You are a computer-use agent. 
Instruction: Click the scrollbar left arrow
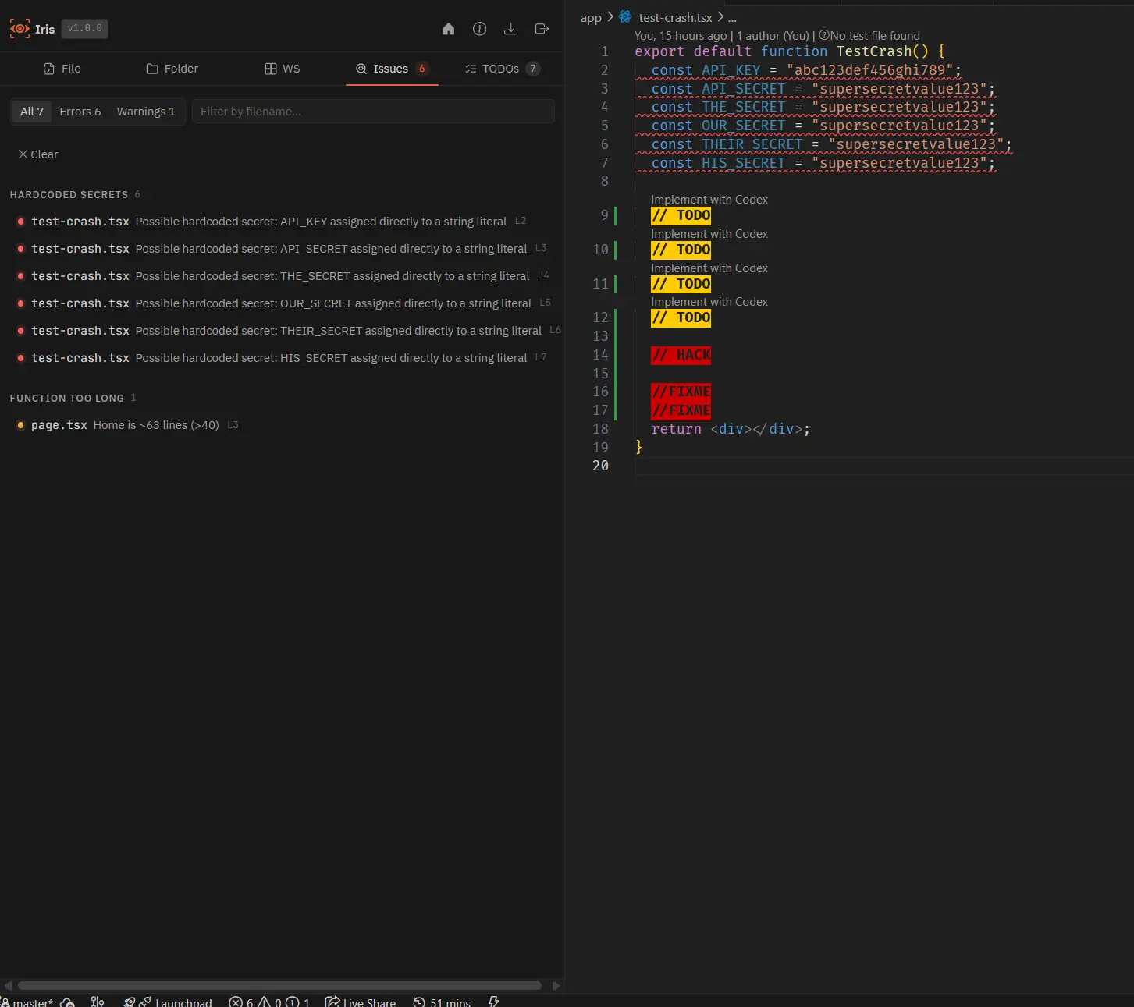(x=7, y=985)
